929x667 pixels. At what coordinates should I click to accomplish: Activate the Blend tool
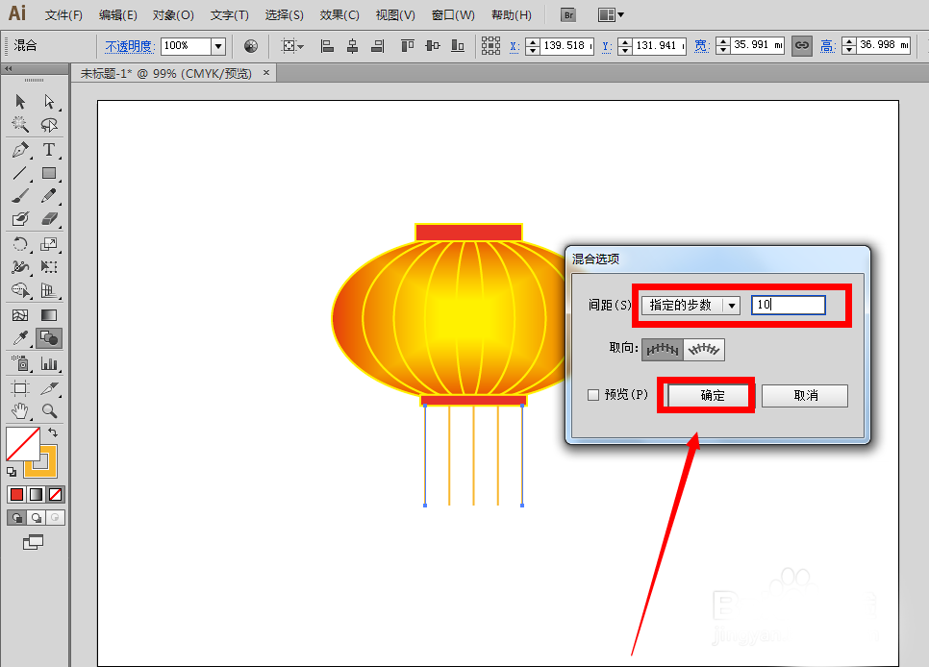click(49, 338)
